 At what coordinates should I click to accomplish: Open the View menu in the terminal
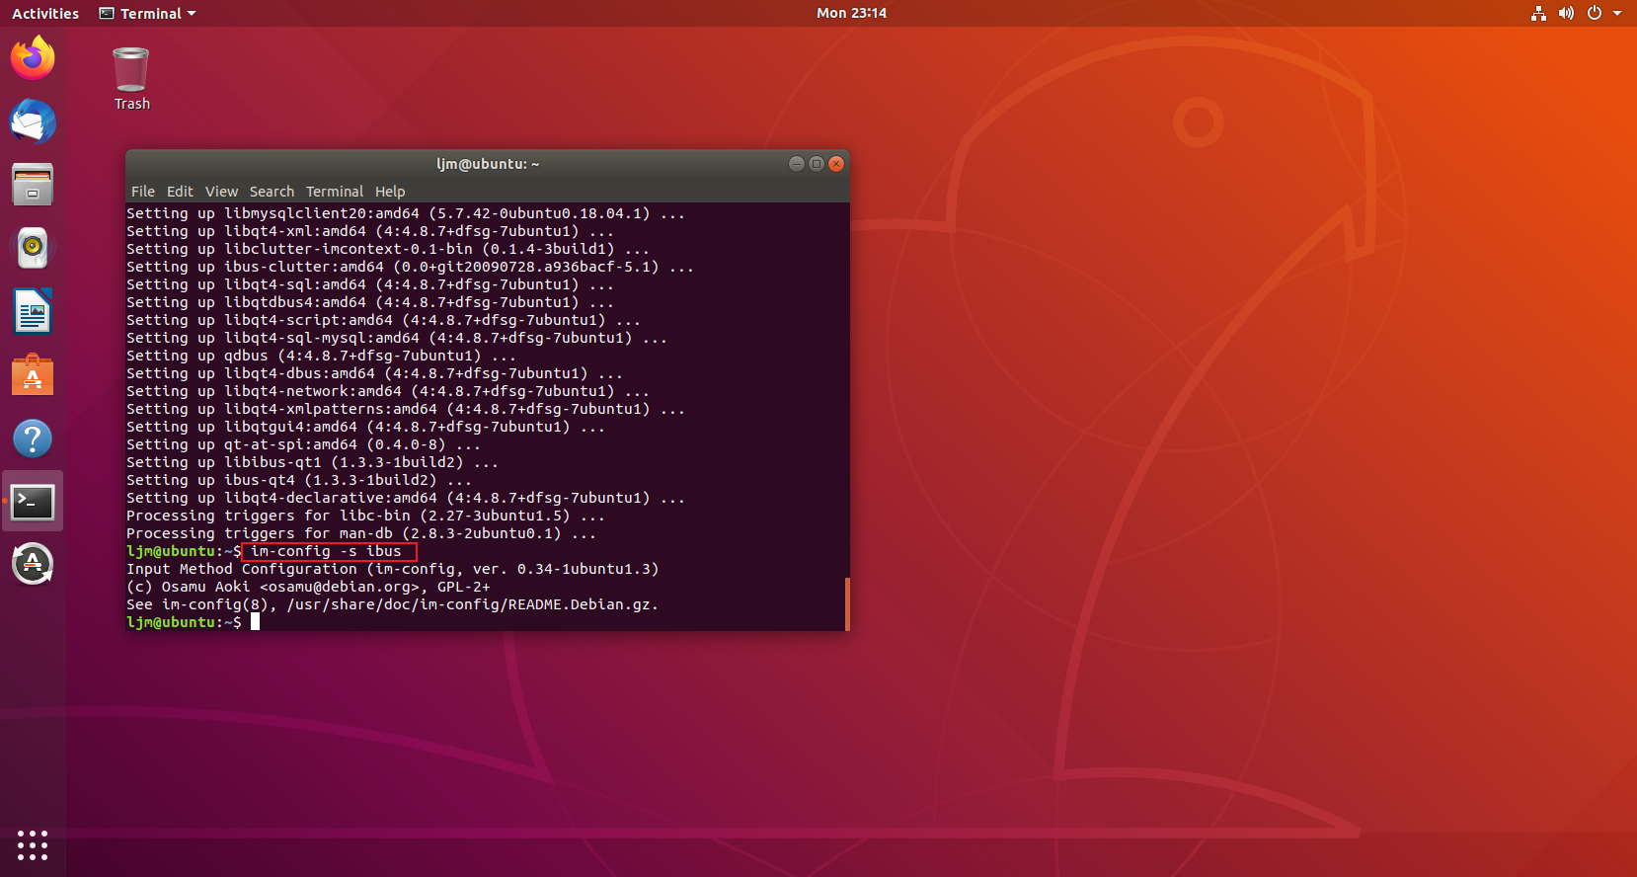click(x=221, y=192)
